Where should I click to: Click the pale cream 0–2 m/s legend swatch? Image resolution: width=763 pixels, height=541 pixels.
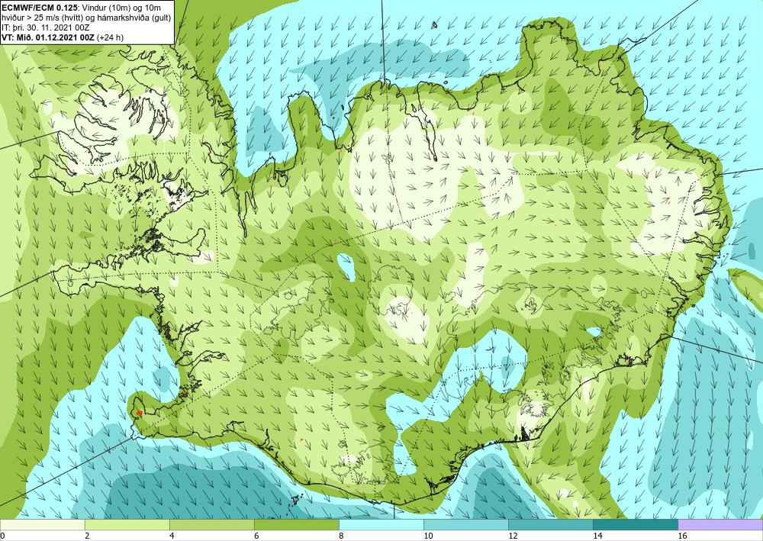[42, 524]
